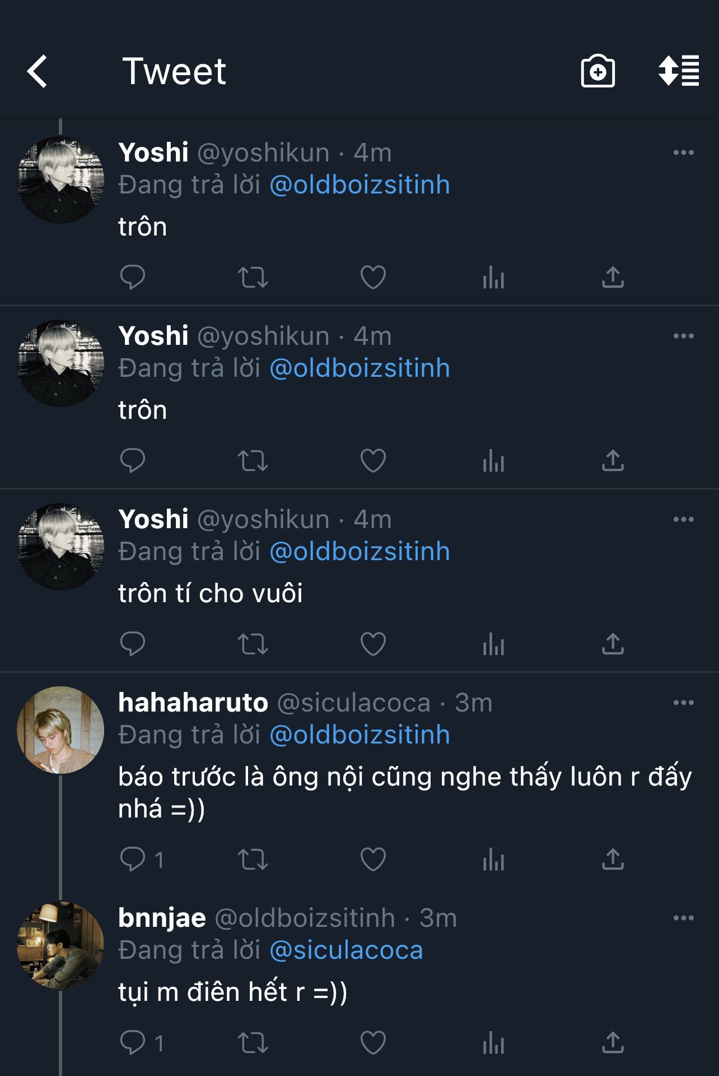This screenshot has width=719, height=1076.
Task: Tap the back arrow in header
Action: [37, 71]
